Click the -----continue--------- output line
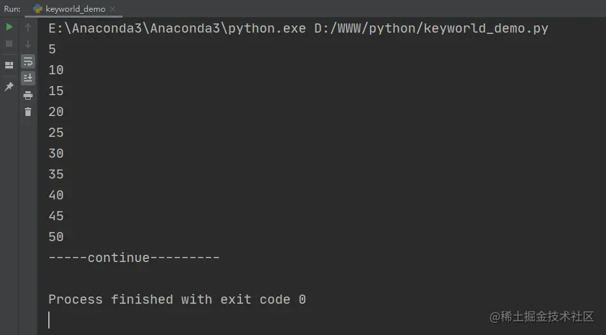Screen dimensions: 606x335 (x=134, y=257)
